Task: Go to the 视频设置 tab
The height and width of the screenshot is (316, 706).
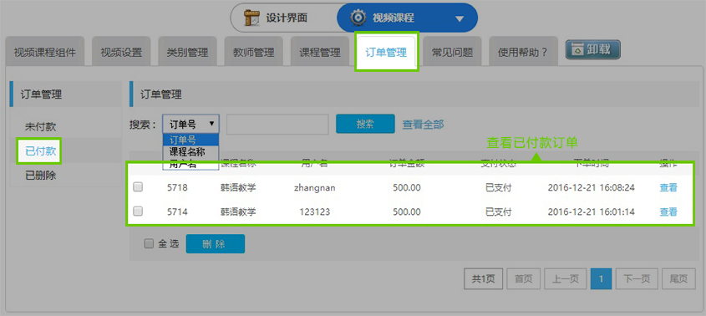Action: pyautogui.click(x=121, y=53)
